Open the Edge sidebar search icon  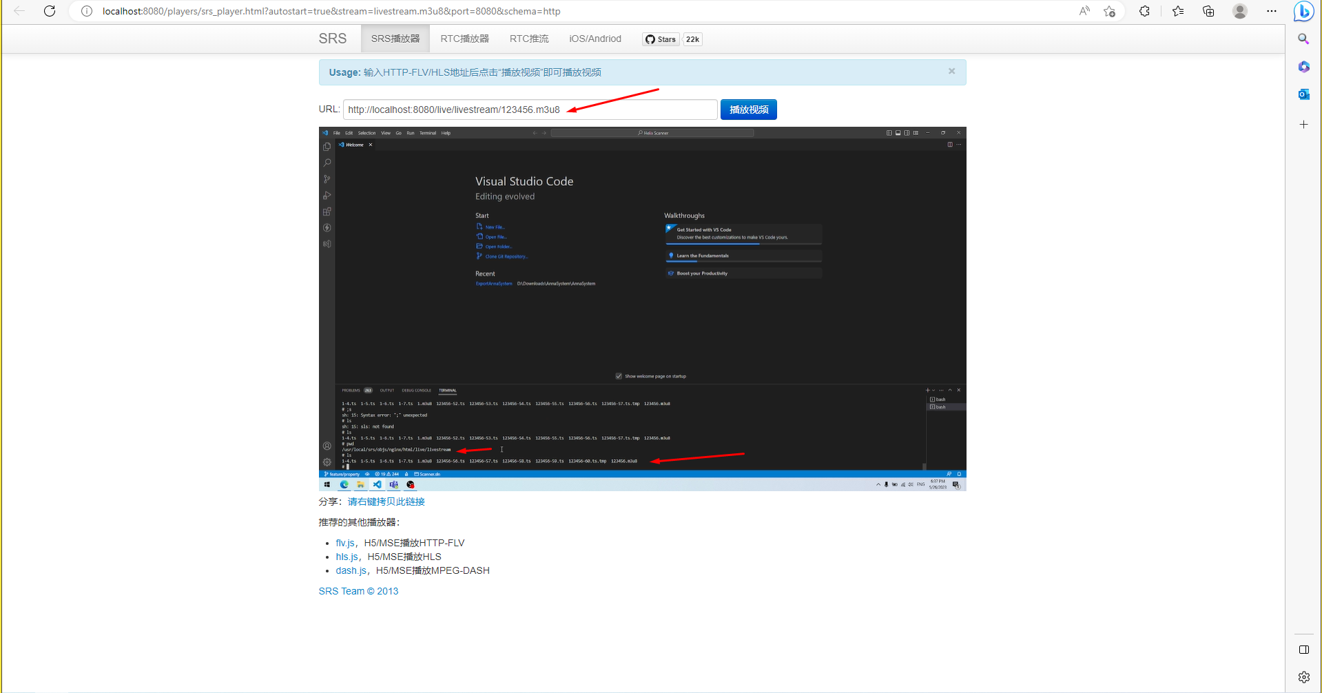1303,39
